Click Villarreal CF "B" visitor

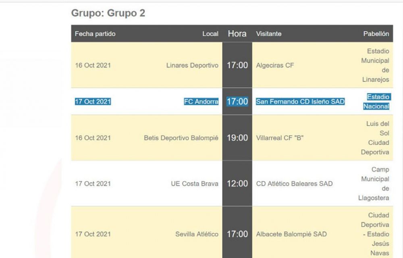[280, 138]
